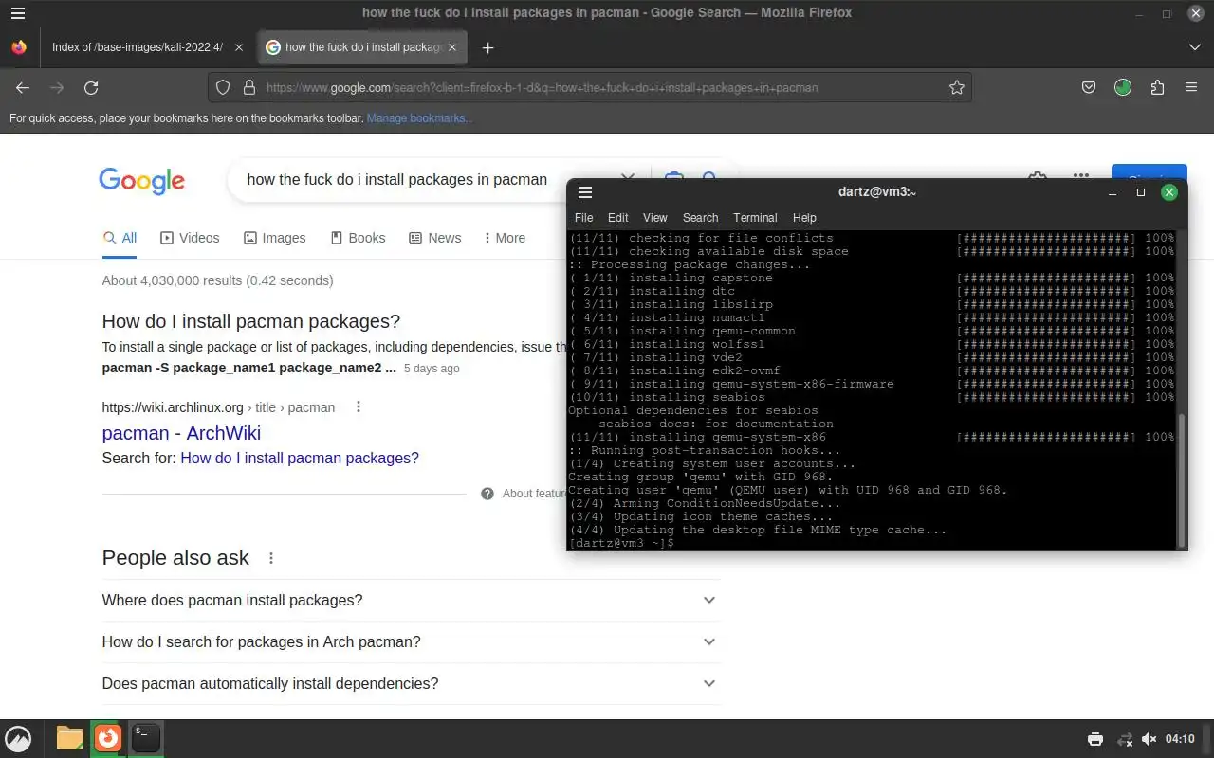The height and width of the screenshot is (758, 1214).
Task: Clear the search query with X
Action: click(627, 178)
